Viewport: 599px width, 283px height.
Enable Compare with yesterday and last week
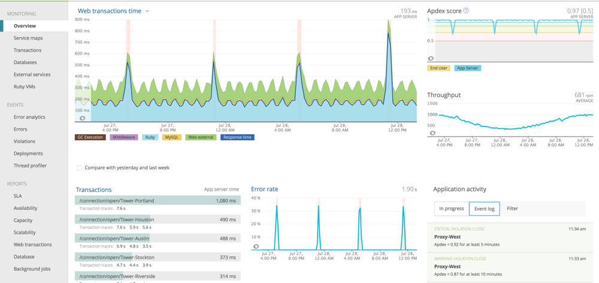[x=79, y=168]
